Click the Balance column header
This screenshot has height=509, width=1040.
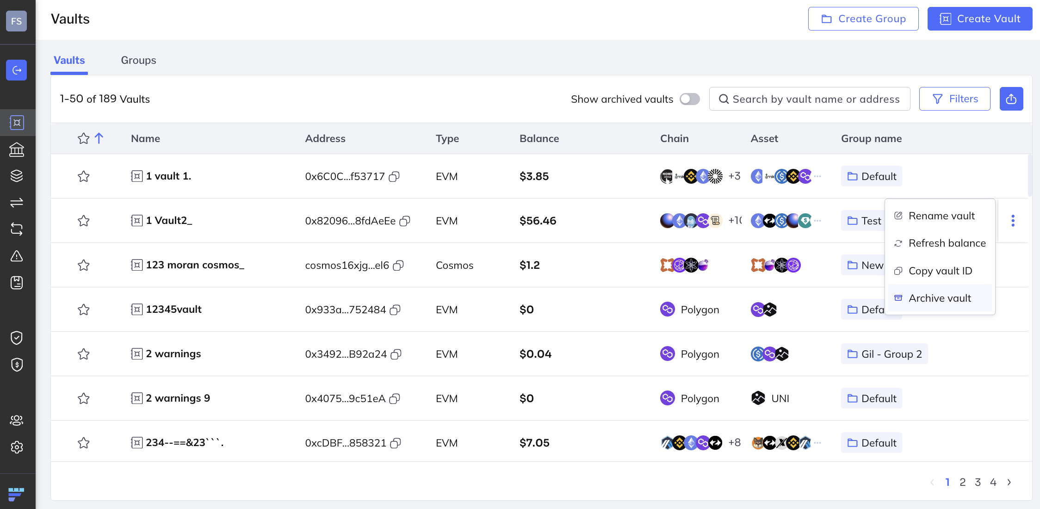click(539, 138)
